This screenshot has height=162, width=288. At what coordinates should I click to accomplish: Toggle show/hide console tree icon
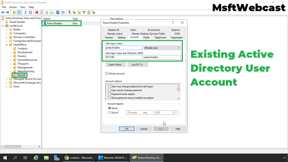click(19, 12)
